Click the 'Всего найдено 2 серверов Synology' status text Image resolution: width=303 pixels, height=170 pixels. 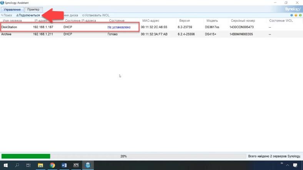(x=275, y=156)
